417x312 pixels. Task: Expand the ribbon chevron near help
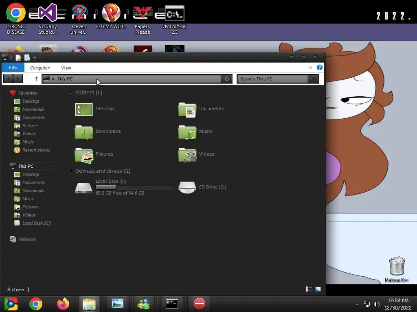click(x=310, y=68)
